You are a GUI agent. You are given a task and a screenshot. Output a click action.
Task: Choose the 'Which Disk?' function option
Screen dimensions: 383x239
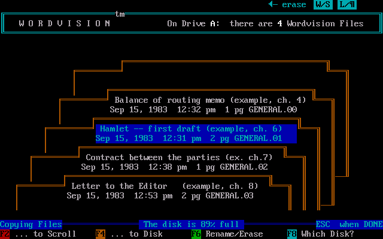pyautogui.click(x=327, y=234)
